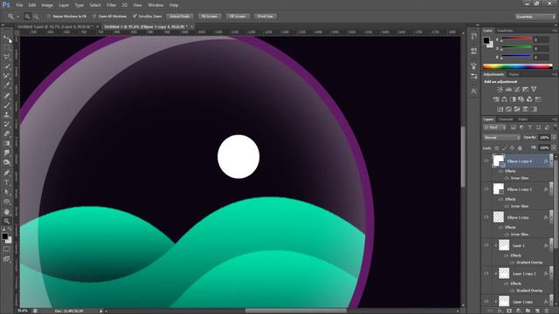Open the blend mode Normal dropdown

coord(501,138)
